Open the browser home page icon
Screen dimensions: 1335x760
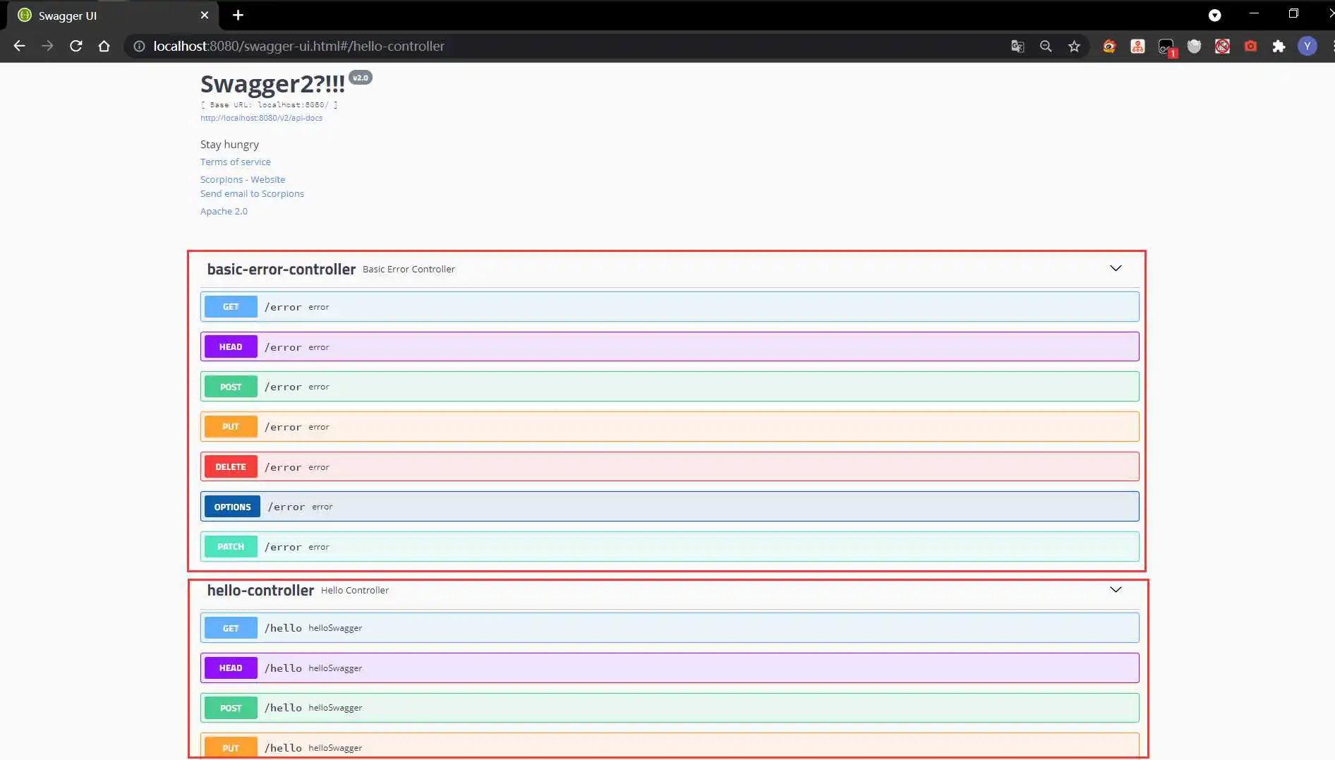click(x=104, y=47)
